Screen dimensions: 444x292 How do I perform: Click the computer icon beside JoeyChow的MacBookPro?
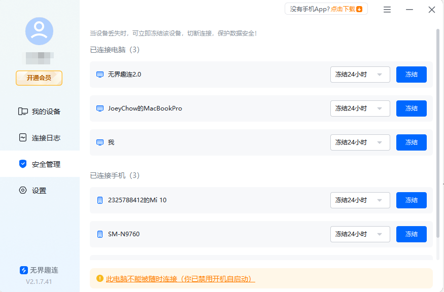[100, 108]
